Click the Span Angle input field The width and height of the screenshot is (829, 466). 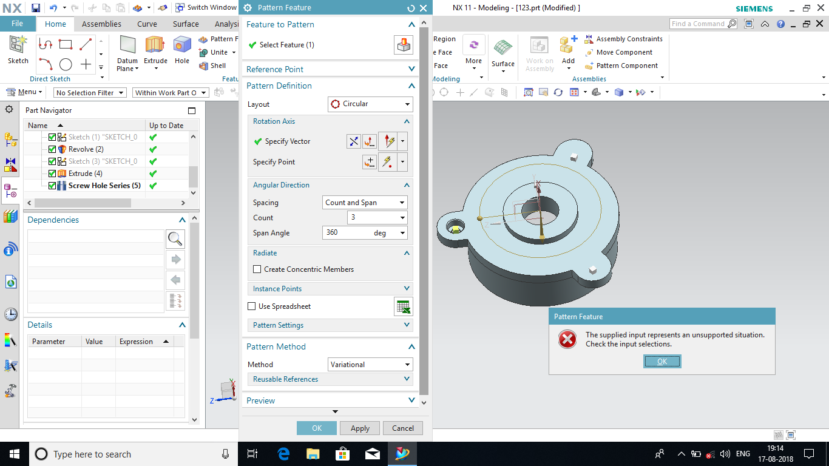(x=348, y=233)
